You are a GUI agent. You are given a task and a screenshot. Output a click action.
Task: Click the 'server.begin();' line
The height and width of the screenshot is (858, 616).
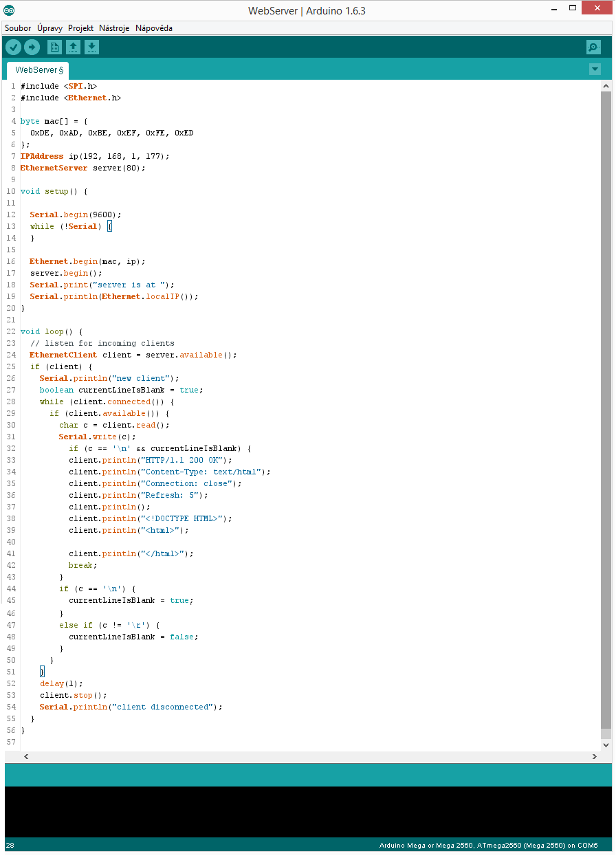pos(66,273)
